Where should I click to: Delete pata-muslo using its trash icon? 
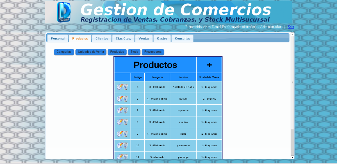[126, 146]
